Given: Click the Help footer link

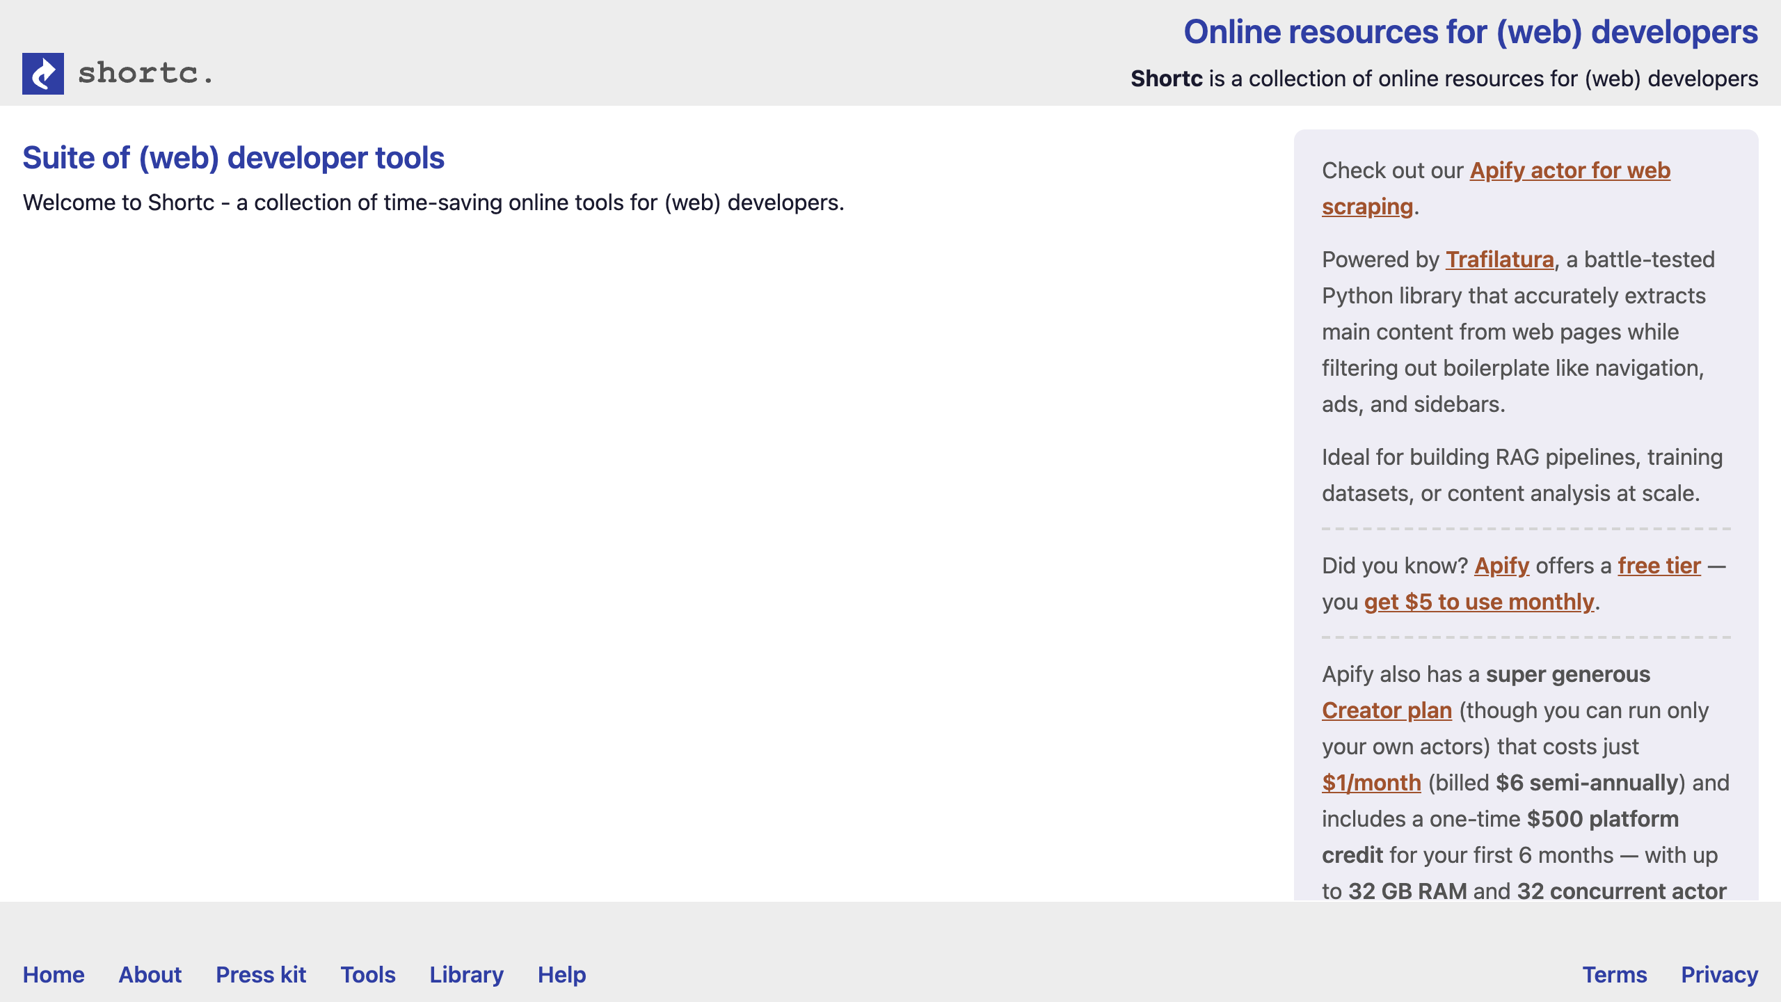Looking at the screenshot, I should (561, 974).
